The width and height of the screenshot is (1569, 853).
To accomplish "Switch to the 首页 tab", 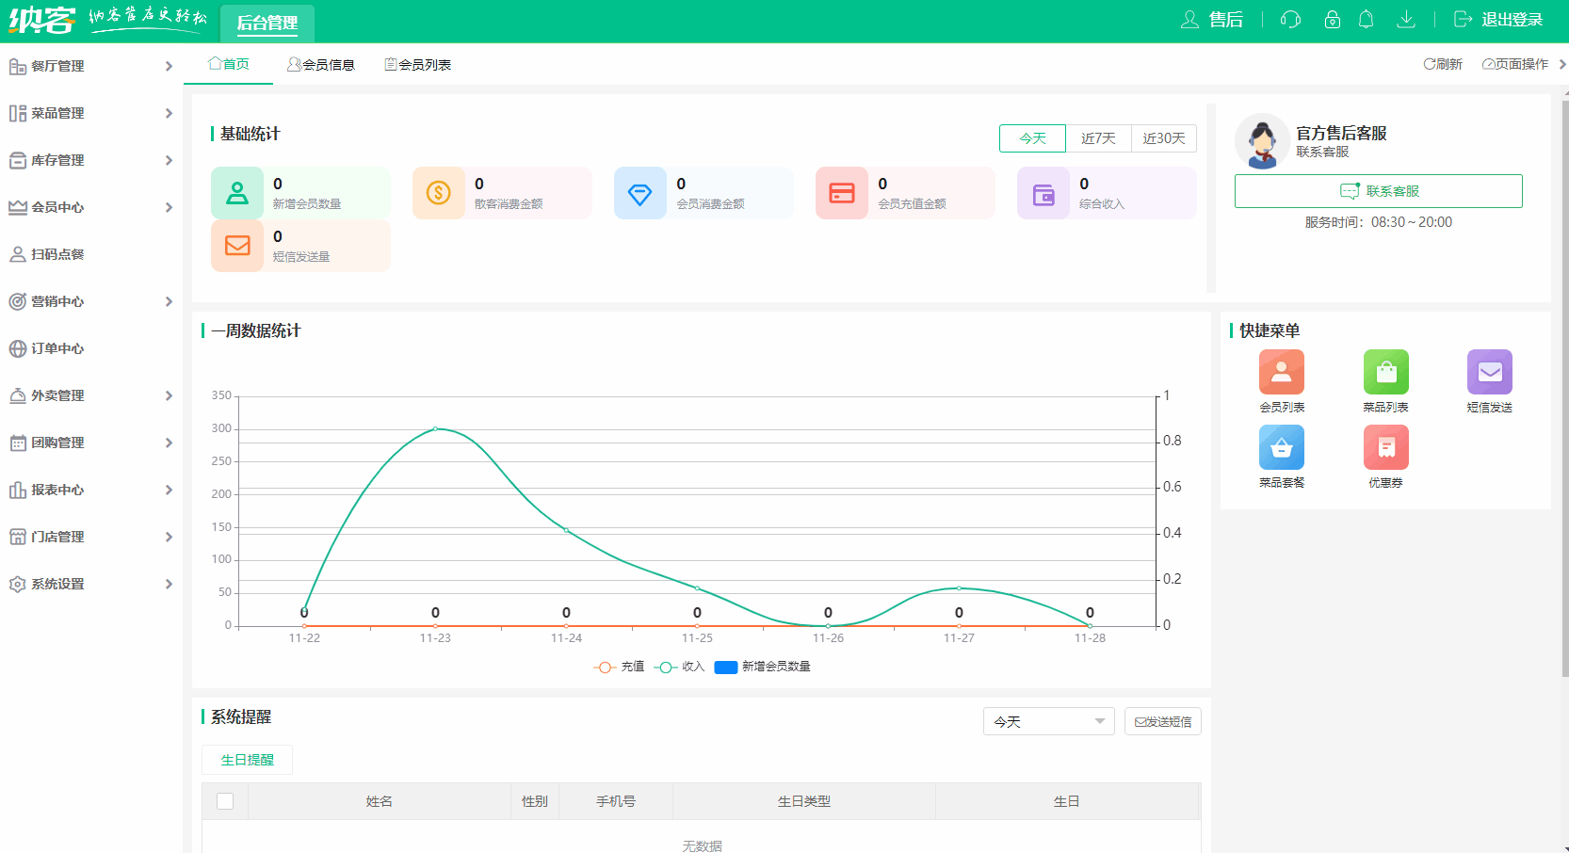I will 229,64.
